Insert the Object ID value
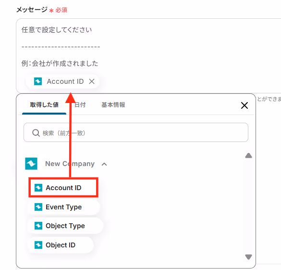Screen dimensions: 281x270 click(x=61, y=245)
